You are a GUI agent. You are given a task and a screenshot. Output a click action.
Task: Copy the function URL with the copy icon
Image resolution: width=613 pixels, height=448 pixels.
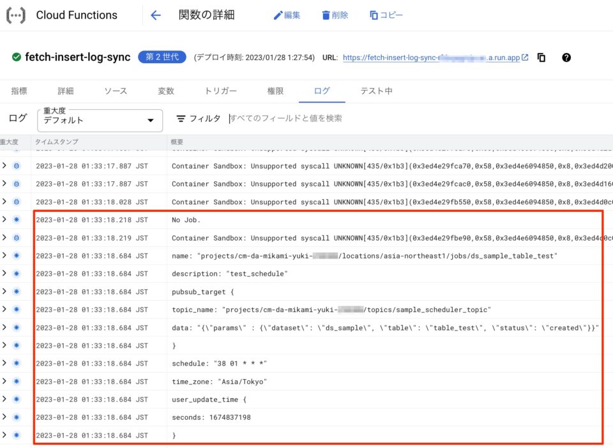coord(540,57)
